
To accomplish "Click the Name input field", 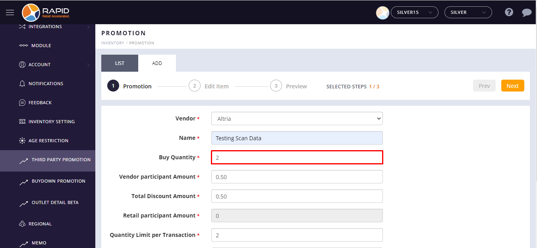I will [297, 138].
